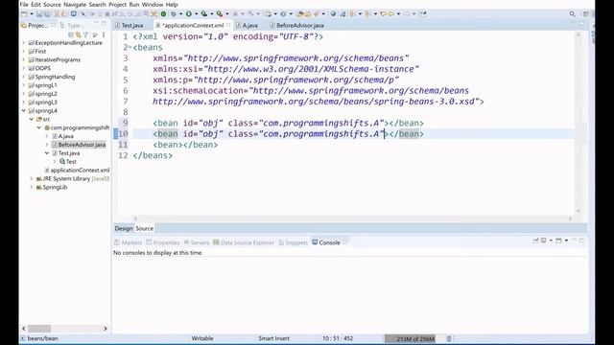Image resolution: width=614 pixels, height=345 pixels.
Task: Expand the JRE System Library node
Action: (x=32, y=178)
